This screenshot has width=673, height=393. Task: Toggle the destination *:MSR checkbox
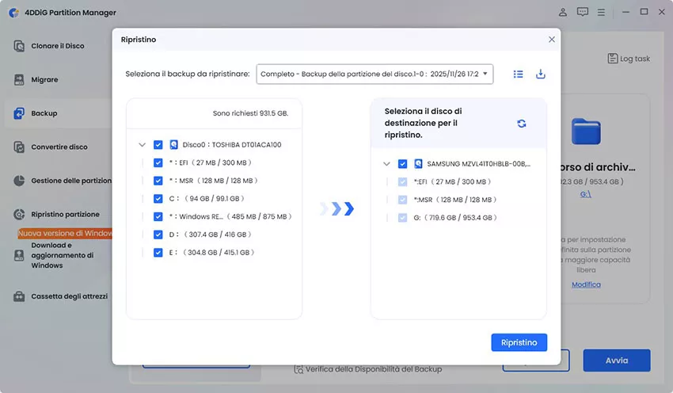(x=402, y=200)
